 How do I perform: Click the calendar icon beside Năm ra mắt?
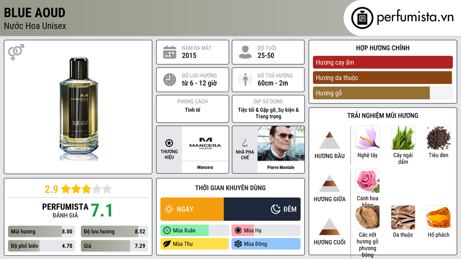[170, 52]
